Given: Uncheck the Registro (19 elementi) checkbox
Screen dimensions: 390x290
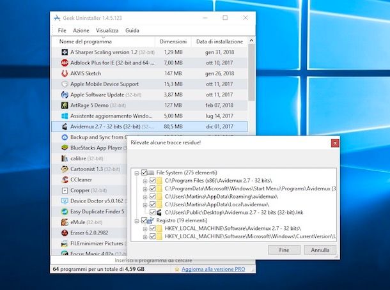Looking at the screenshot, I should click(x=143, y=220).
